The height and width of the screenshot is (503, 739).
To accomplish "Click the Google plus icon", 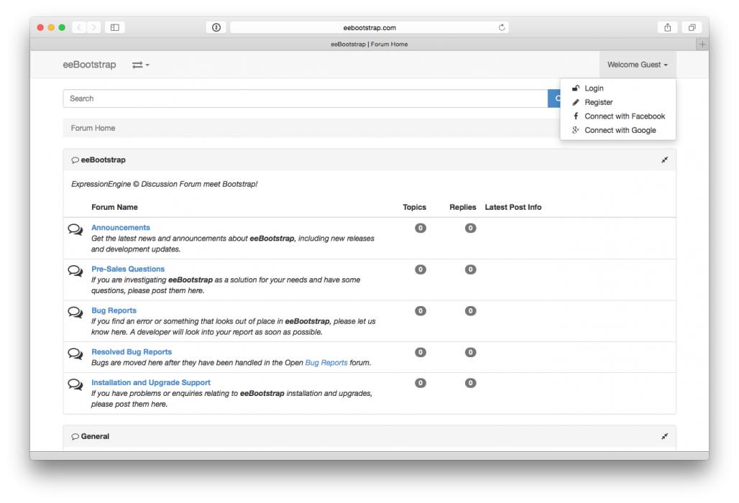I will click(x=576, y=130).
